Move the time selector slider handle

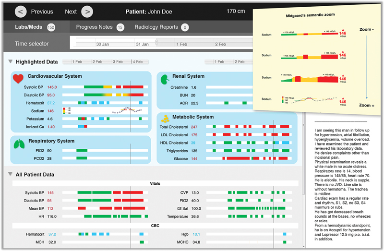(x=156, y=42)
